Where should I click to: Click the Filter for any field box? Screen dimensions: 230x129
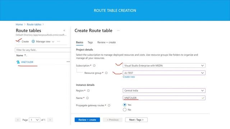coord(43,50)
